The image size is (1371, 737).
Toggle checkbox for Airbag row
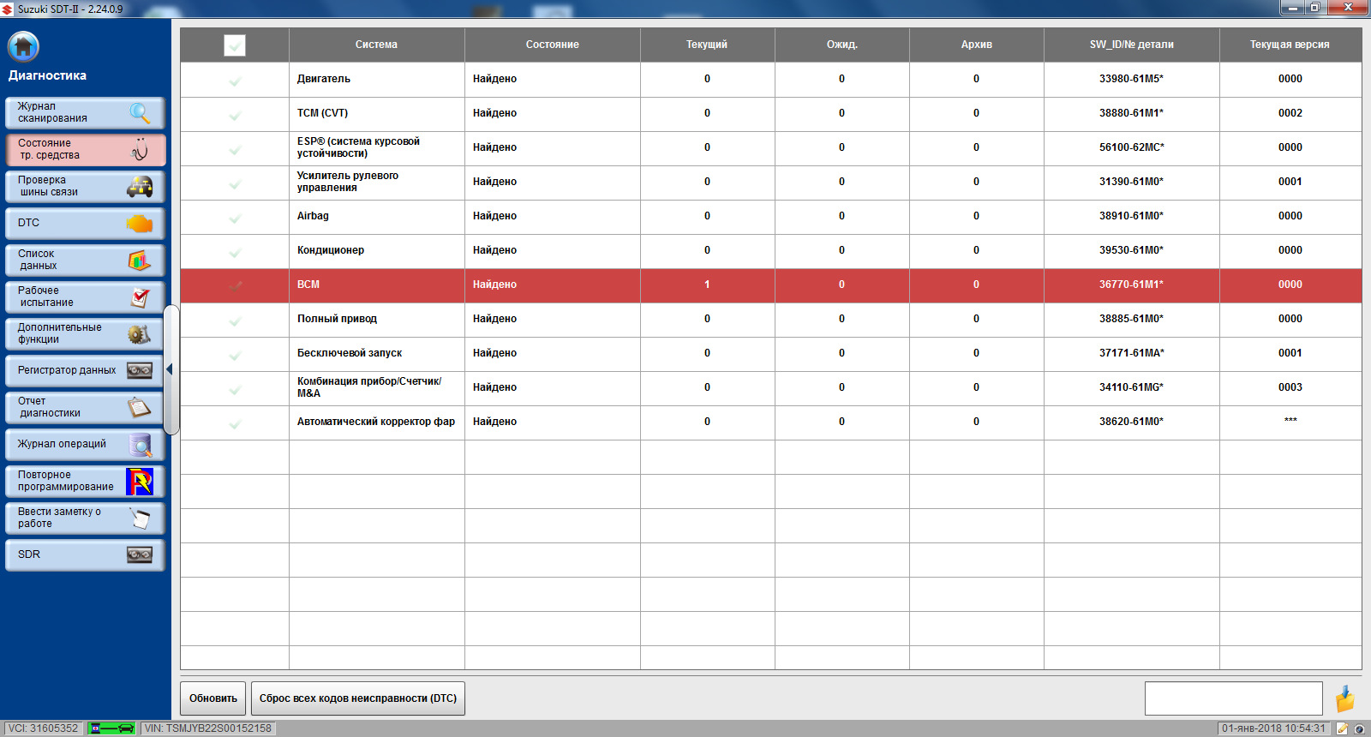tap(235, 217)
